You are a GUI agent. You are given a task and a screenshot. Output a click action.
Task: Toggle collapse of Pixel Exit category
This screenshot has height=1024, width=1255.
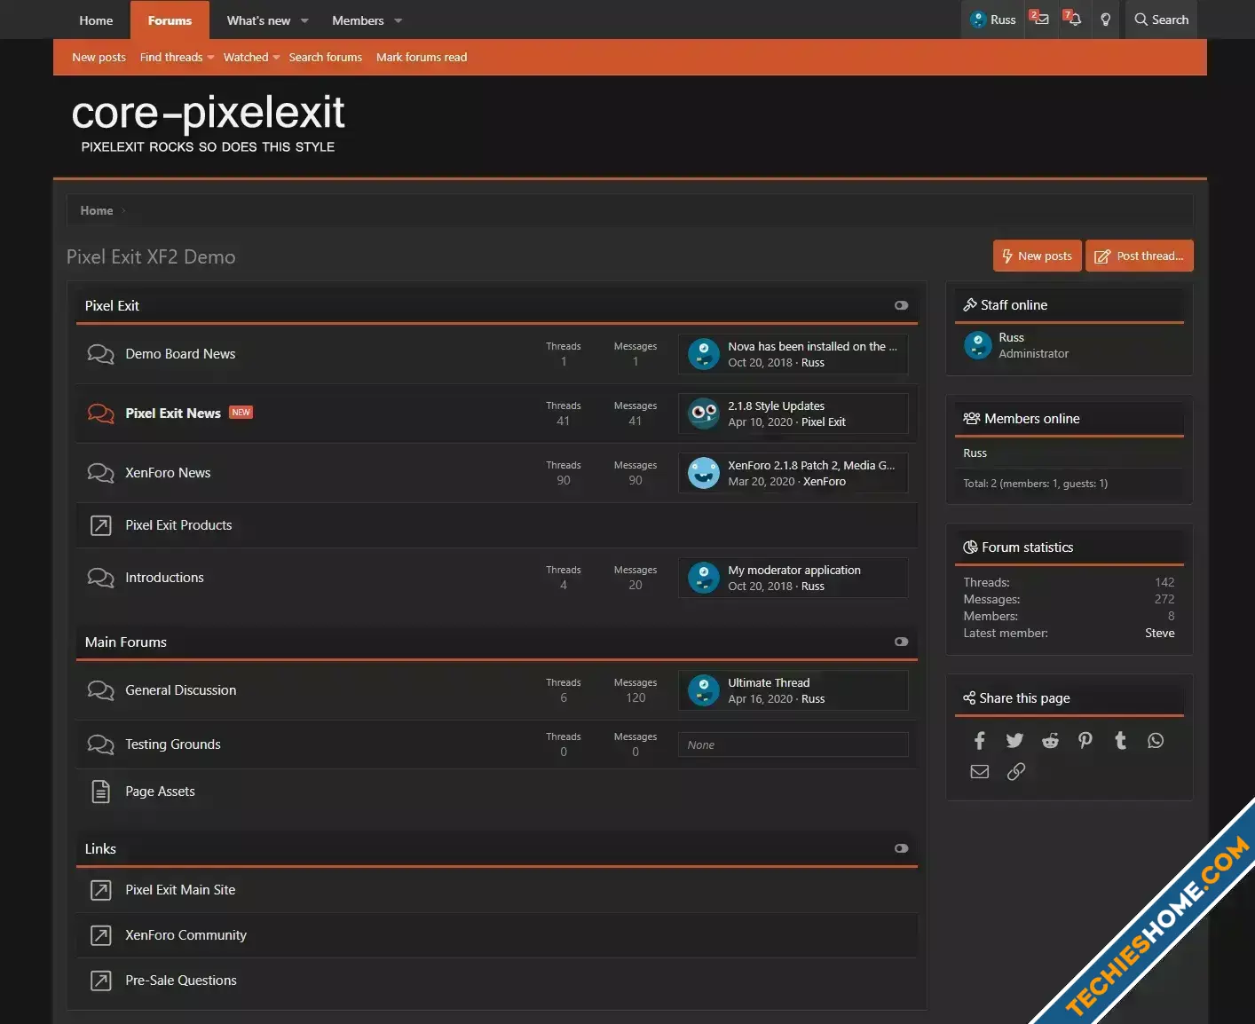coord(901,305)
